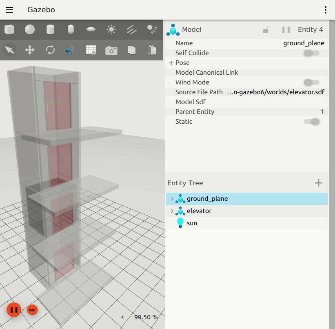Open the three-dot options menu
Viewport: 335px width, 329px height.
(x=325, y=10)
